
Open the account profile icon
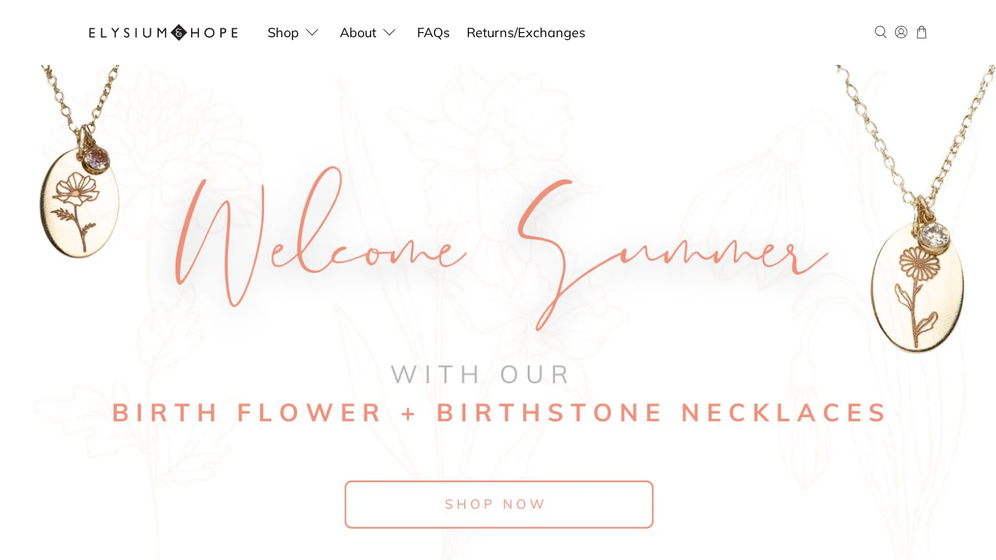click(901, 32)
